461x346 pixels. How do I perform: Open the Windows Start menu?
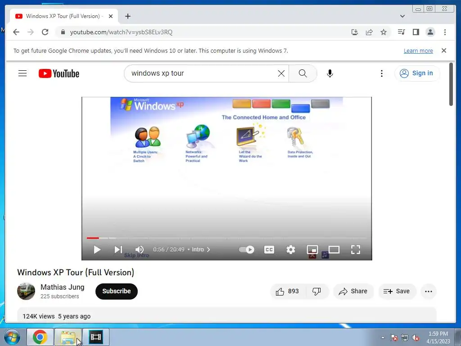[12, 337]
